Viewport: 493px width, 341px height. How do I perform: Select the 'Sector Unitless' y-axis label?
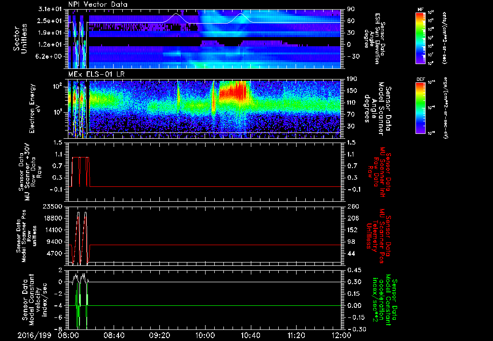[20, 39]
